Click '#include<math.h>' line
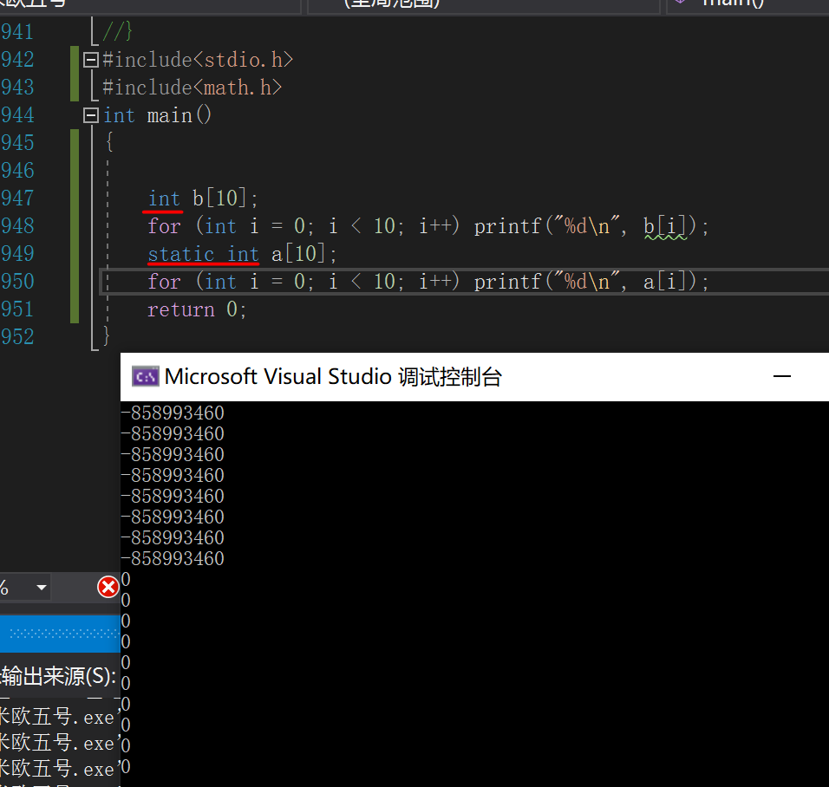This screenshot has height=787, width=829. 192,88
